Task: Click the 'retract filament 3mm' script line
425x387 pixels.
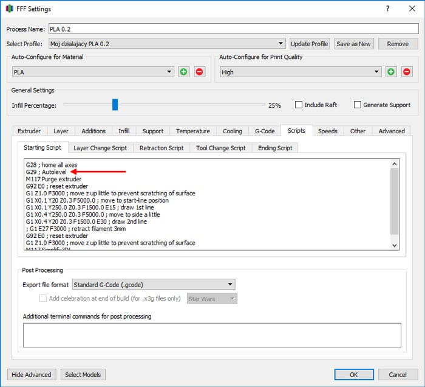Action: coord(76,229)
